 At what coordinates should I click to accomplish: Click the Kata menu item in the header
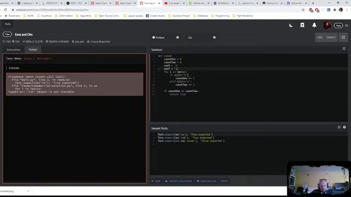(8, 24)
